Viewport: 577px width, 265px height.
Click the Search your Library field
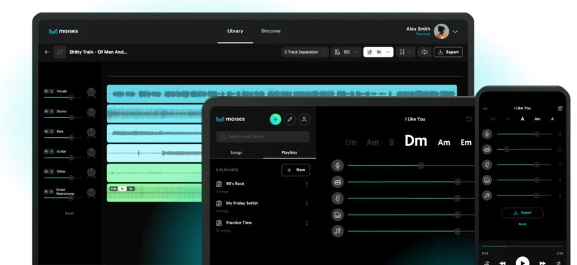[263, 136]
